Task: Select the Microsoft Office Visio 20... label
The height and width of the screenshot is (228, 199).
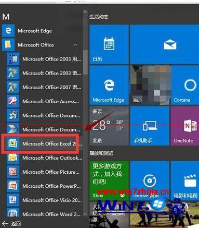Action: point(52,200)
